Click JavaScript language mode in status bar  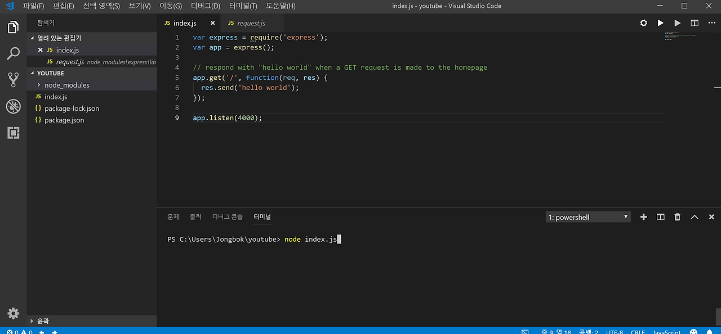(667, 332)
